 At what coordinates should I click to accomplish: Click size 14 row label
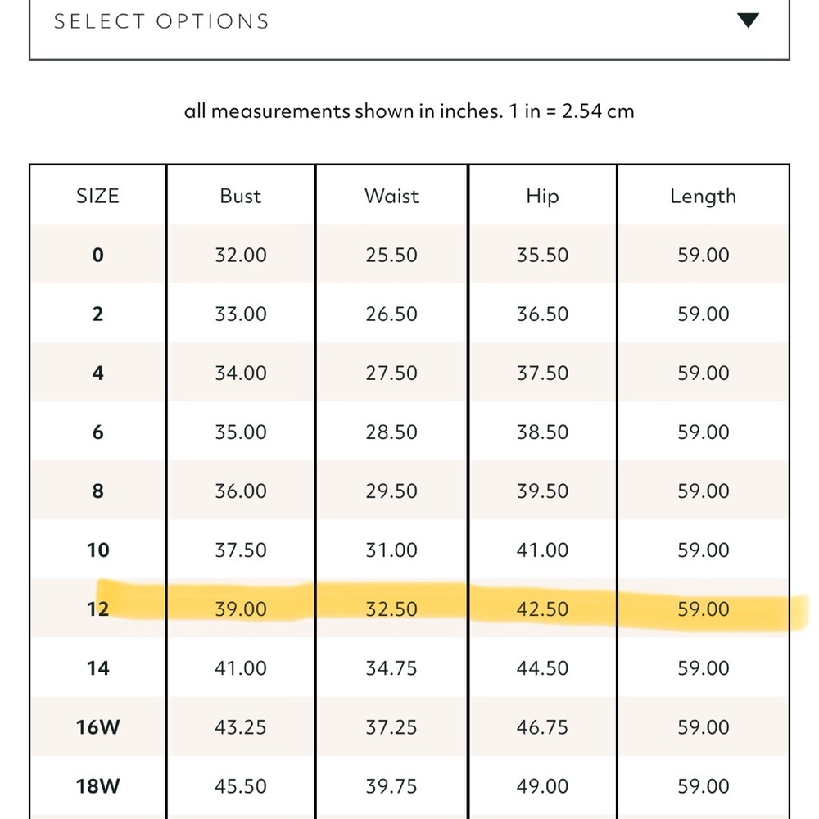[x=97, y=668]
